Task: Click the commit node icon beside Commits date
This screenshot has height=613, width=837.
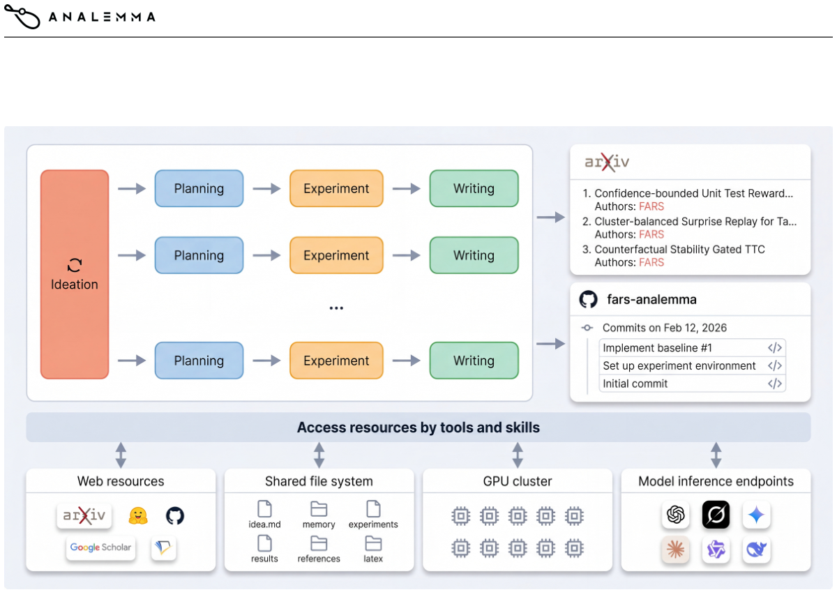Action: point(587,328)
